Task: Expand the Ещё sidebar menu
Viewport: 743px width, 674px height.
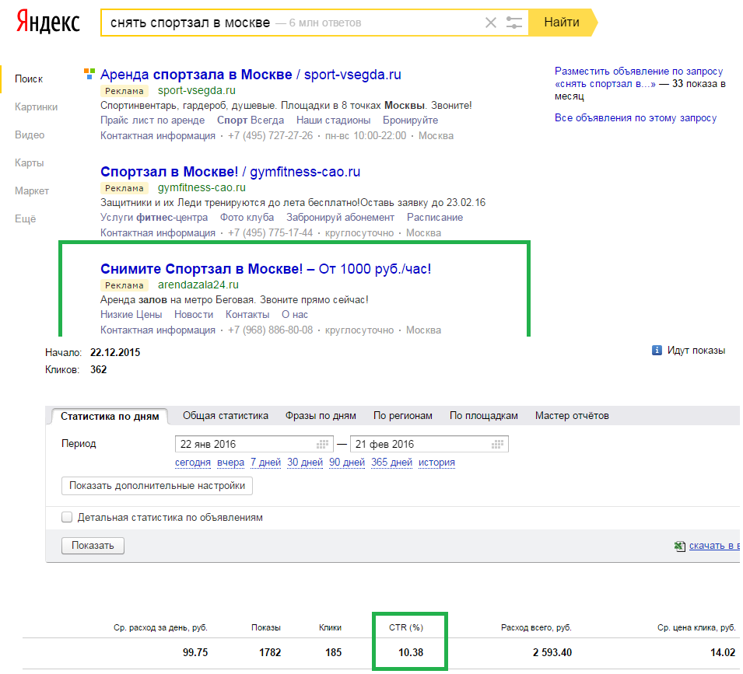Action: click(x=25, y=219)
